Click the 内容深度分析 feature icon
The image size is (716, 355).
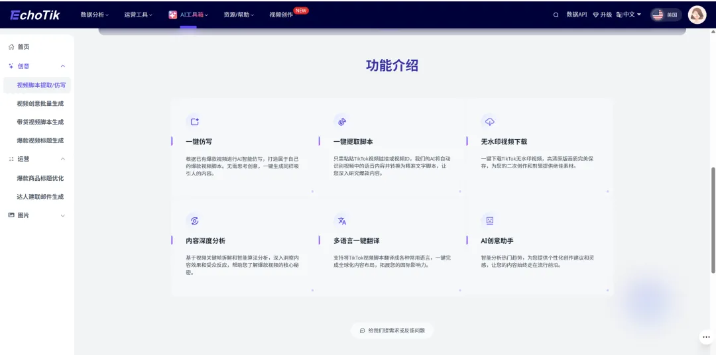pyautogui.click(x=194, y=221)
